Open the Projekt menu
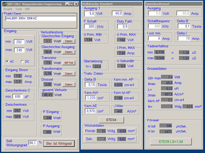 [8, 9]
